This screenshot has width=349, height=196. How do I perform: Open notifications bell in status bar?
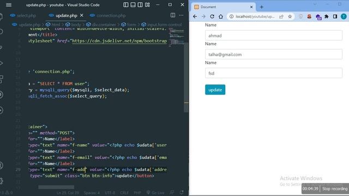point(182,192)
